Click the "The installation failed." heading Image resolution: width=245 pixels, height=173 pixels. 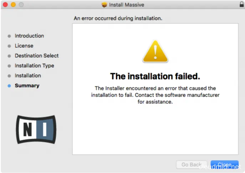[x=155, y=76]
